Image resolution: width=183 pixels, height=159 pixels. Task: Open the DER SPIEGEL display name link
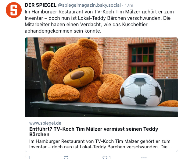pyautogui.click(x=41, y=5)
